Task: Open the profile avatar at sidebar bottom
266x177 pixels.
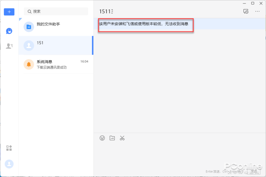Action: 9,164
